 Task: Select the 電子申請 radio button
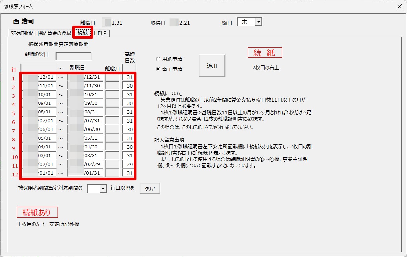(x=158, y=69)
